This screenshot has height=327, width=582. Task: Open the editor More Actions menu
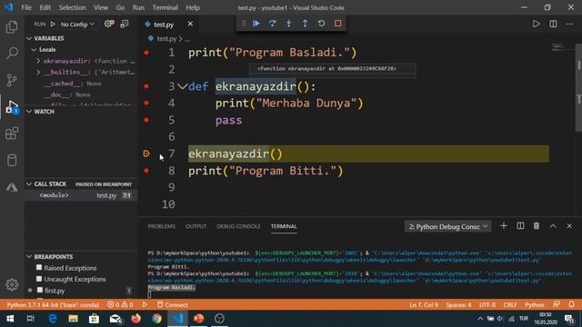[x=569, y=25]
